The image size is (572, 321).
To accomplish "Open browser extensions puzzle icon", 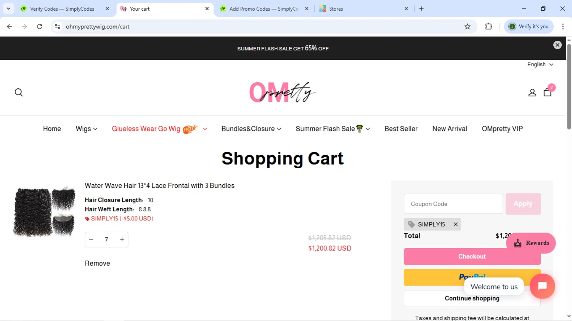I will [x=488, y=27].
